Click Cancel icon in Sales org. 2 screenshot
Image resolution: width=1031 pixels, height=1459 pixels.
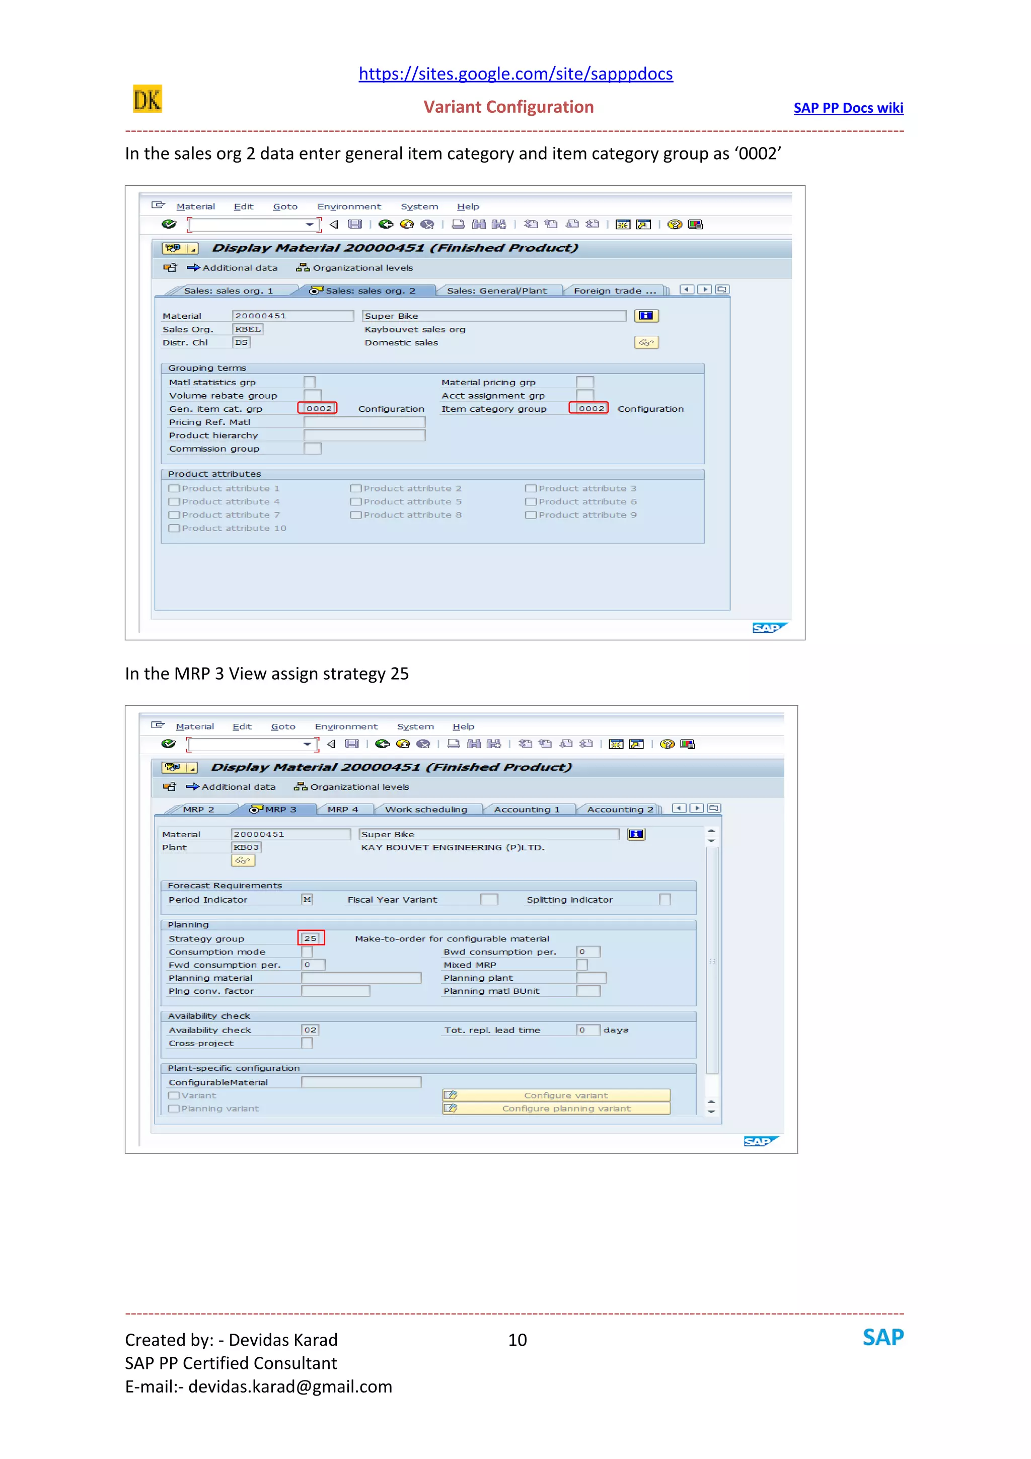[x=427, y=225]
